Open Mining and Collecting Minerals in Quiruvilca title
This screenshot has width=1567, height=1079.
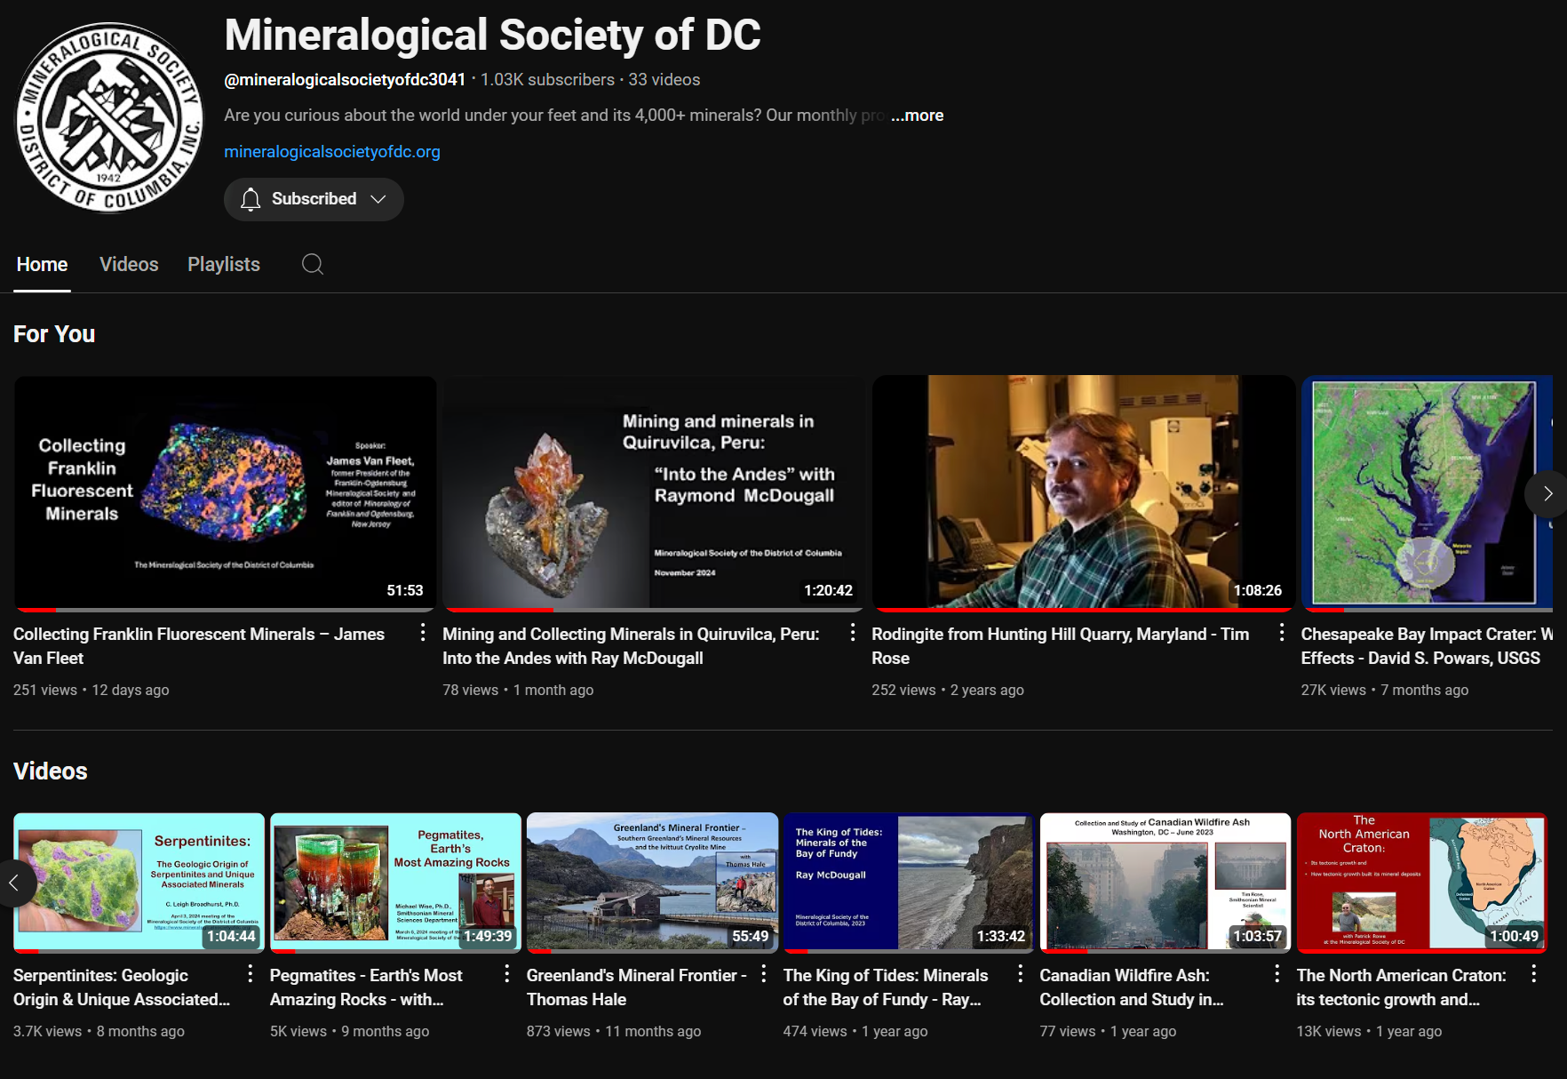tap(631, 646)
